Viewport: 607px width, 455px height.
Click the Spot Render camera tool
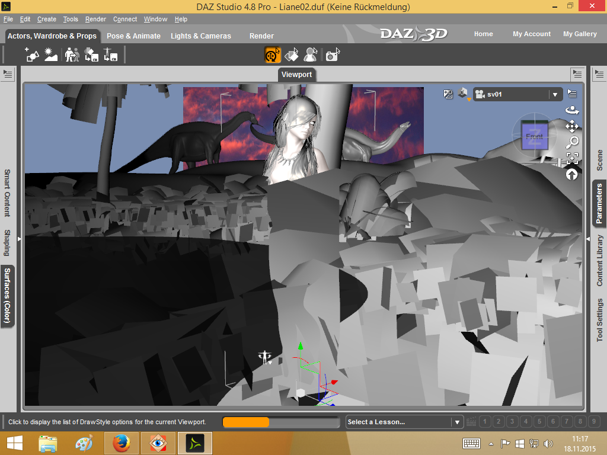[x=333, y=55]
